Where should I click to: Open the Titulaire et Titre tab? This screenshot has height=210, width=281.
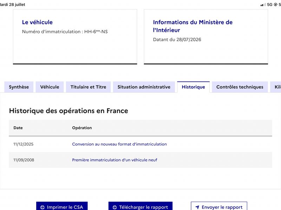click(89, 87)
